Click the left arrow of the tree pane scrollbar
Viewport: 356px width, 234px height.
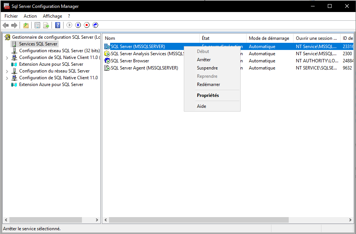coord(6,220)
